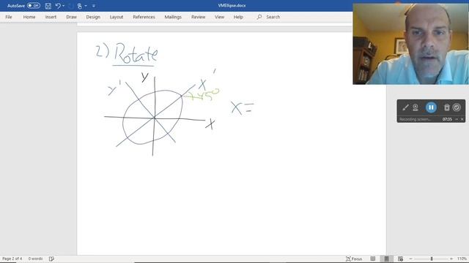
Task: Toggle Touch/Mouse mode icon
Action: pos(80,6)
